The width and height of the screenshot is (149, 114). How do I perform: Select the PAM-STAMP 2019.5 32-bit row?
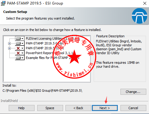pos(45,48)
